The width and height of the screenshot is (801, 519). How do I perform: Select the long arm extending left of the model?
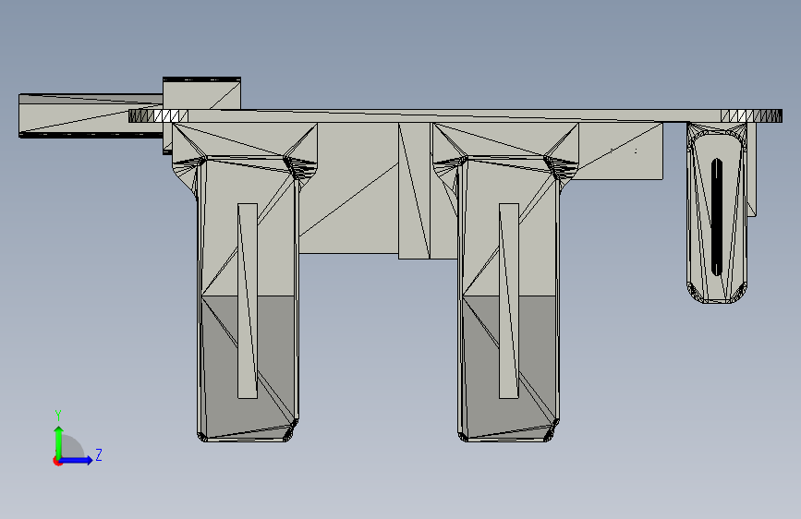pyautogui.click(x=91, y=116)
